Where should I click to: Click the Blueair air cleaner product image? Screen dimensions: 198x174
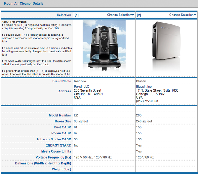166,46
